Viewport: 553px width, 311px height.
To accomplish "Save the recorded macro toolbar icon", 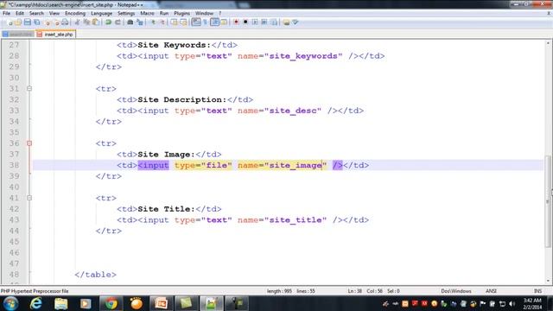I will coord(274,22).
